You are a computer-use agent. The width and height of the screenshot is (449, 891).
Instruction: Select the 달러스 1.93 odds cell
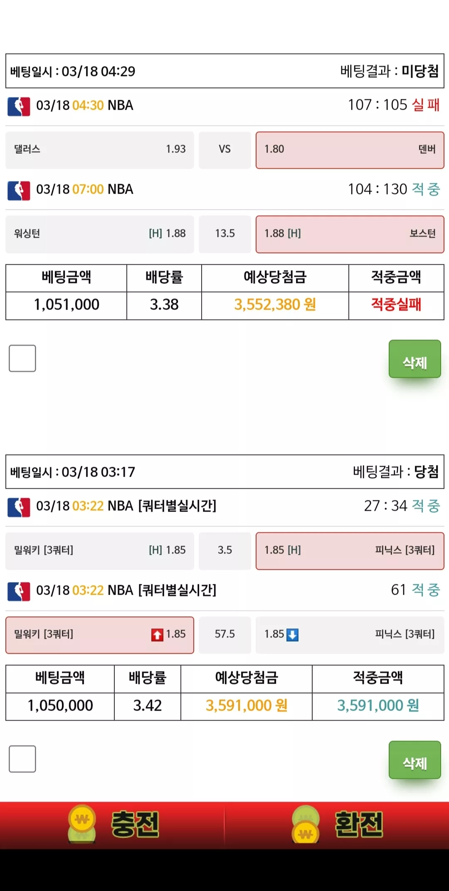pos(100,150)
